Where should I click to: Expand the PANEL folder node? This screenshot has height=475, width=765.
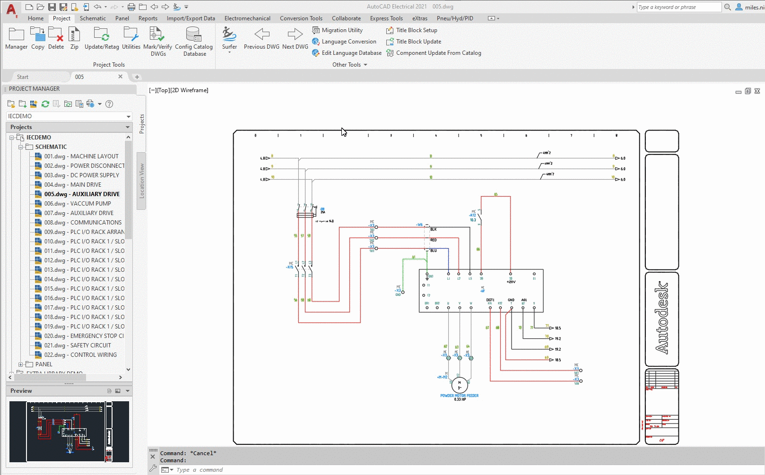21,364
